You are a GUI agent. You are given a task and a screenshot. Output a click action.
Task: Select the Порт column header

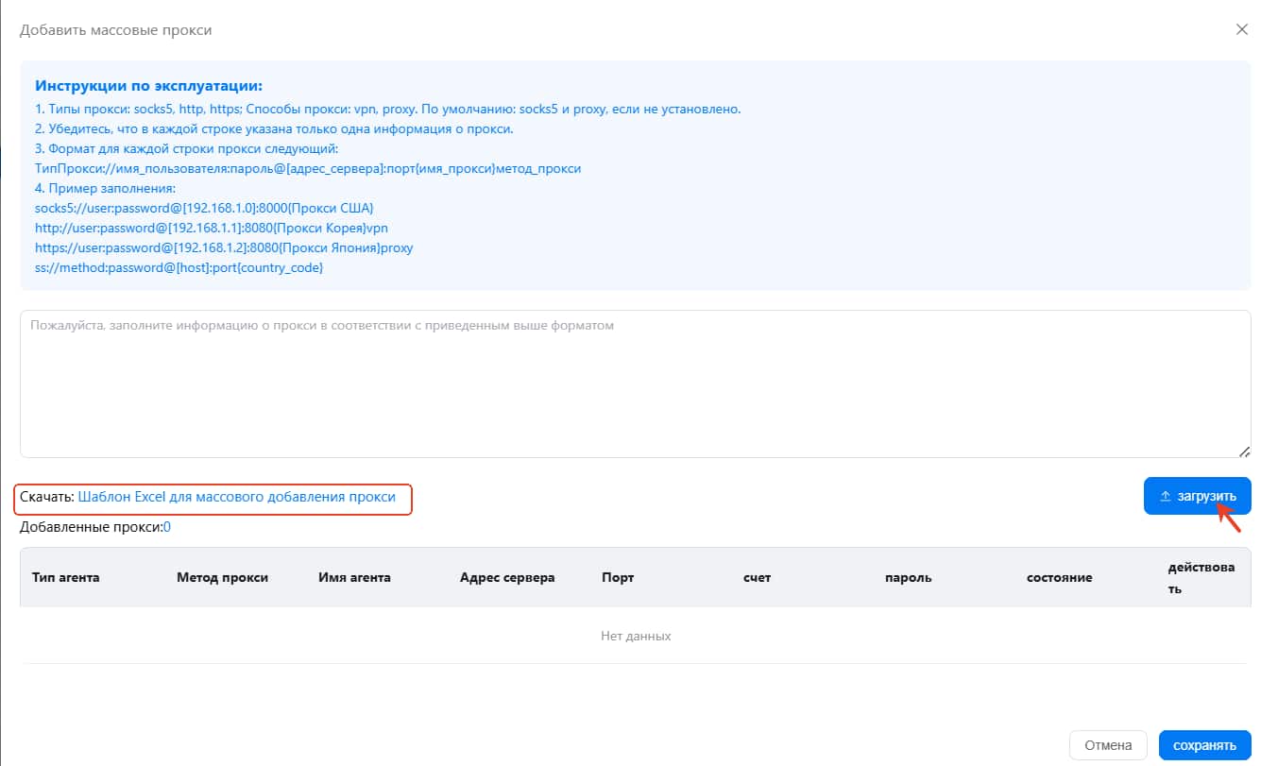[618, 577]
